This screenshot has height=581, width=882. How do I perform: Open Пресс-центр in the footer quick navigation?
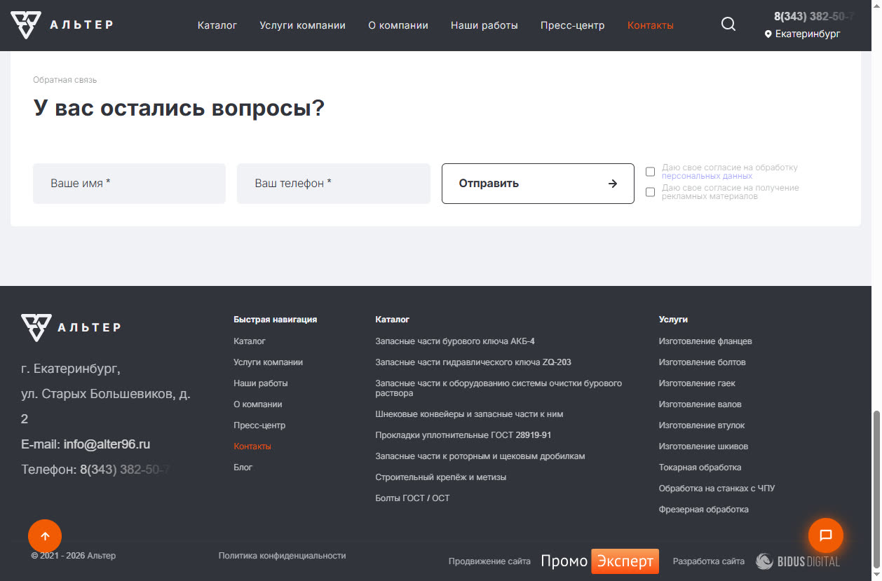pos(259,425)
